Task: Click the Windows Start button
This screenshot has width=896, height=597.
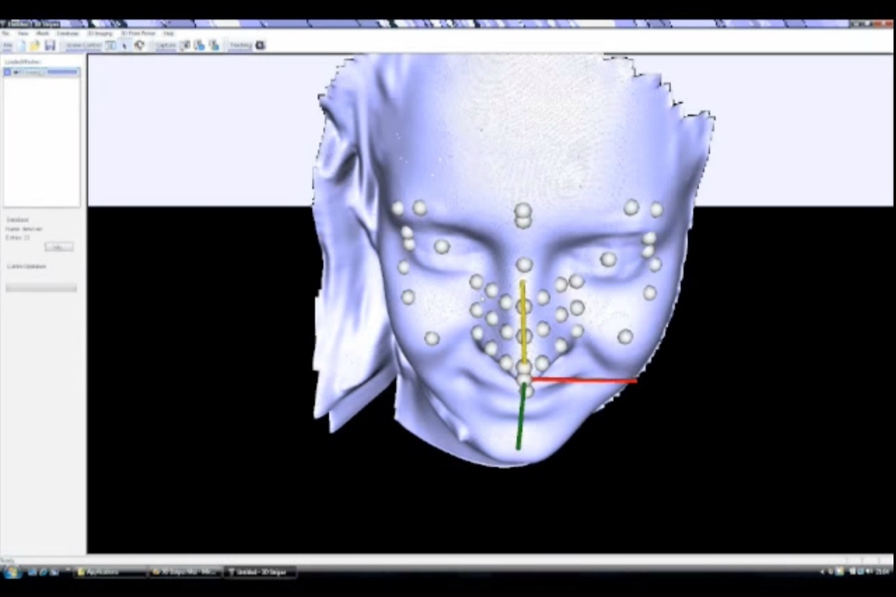Action: (x=11, y=571)
